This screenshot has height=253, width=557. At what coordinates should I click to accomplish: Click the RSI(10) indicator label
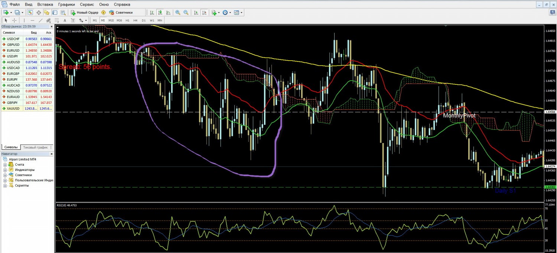point(67,205)
